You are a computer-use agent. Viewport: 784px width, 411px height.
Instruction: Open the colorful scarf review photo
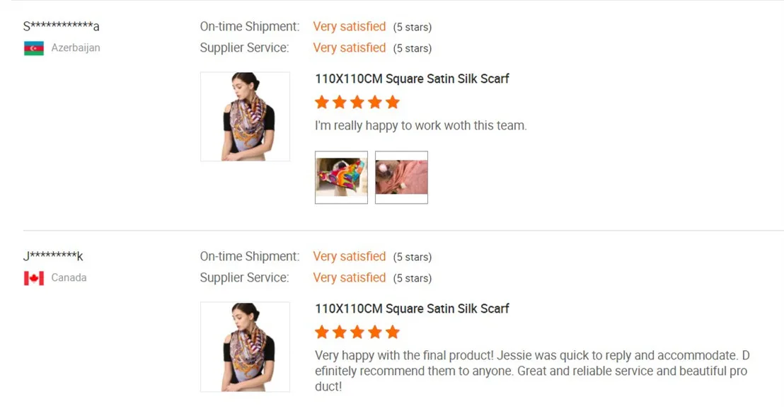click(341, 178)
